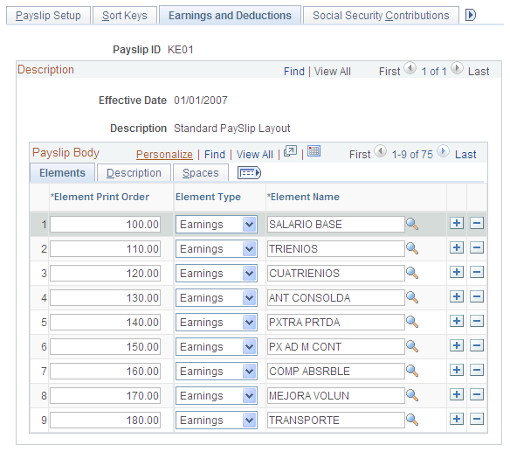510x452 pixels.
Task: Click View All in Description header
Action: click(x=333, y=72)
